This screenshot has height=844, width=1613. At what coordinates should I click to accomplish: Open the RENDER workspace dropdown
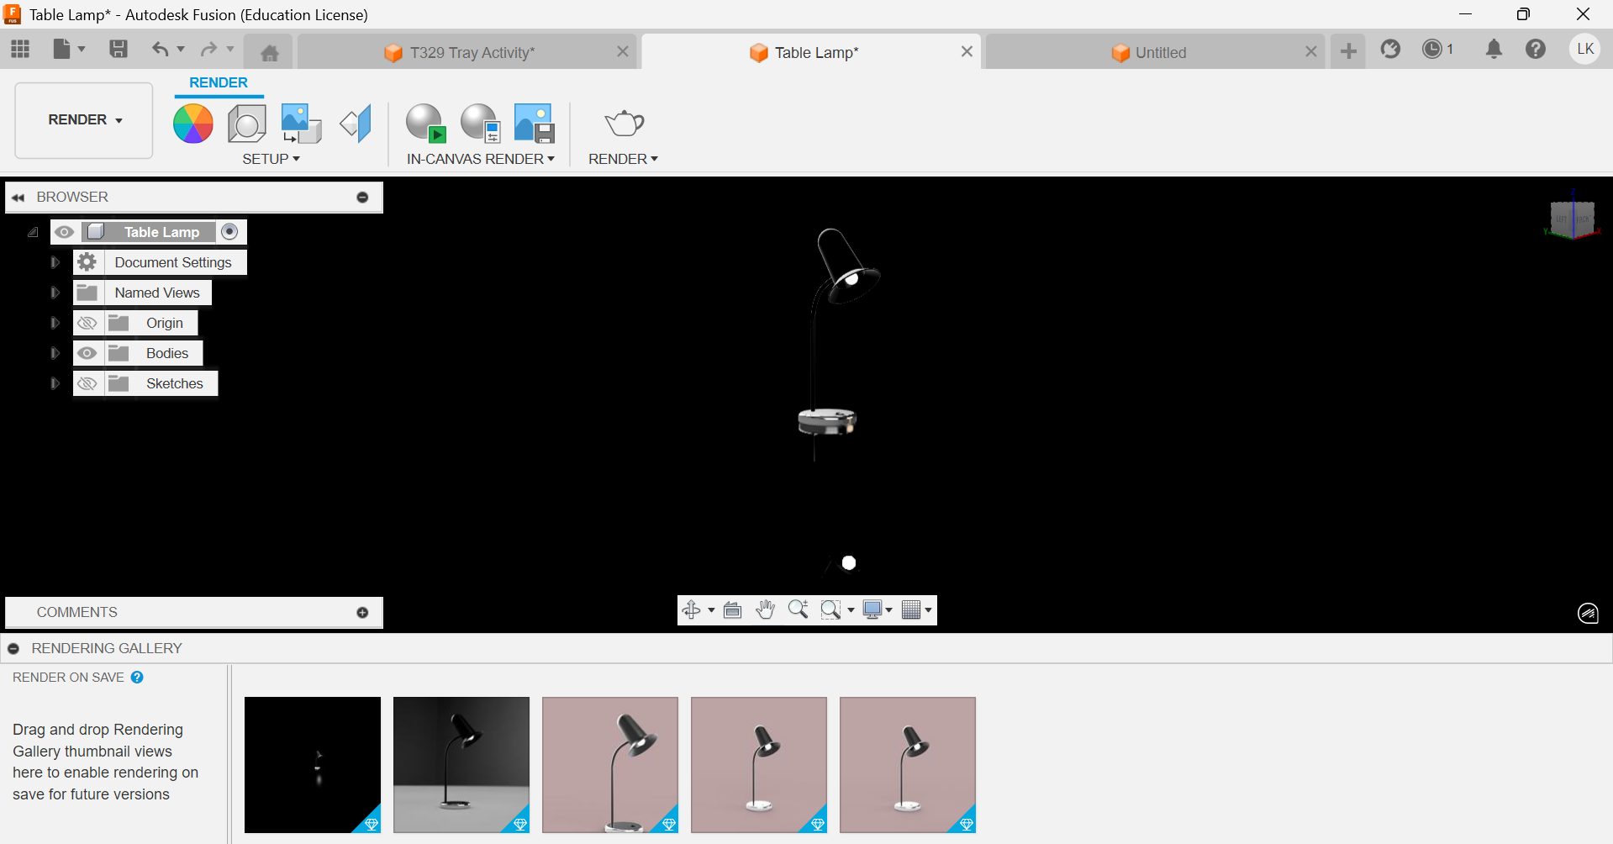(84, 120)
